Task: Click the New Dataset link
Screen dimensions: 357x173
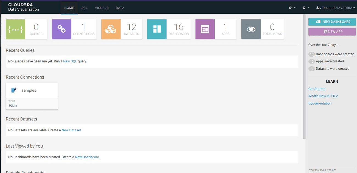Action: (71, 130)
